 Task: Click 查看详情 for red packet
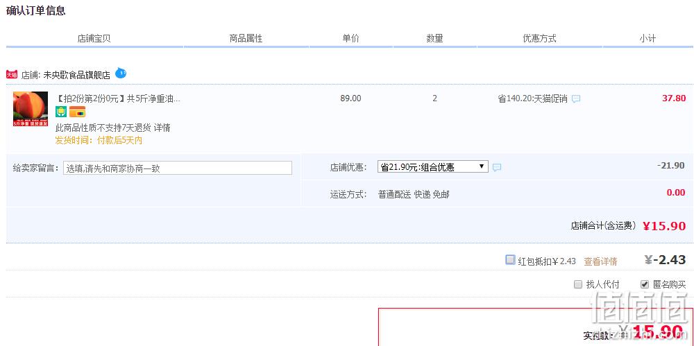(600, 261)
